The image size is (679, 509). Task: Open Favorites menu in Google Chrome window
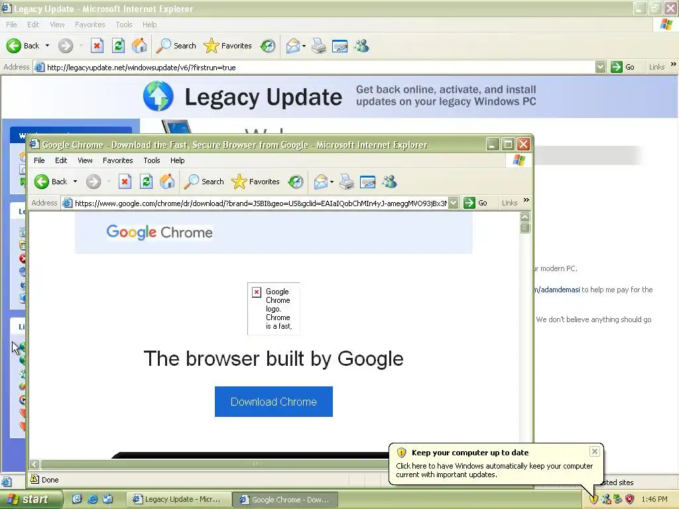[x=118, y=160]
